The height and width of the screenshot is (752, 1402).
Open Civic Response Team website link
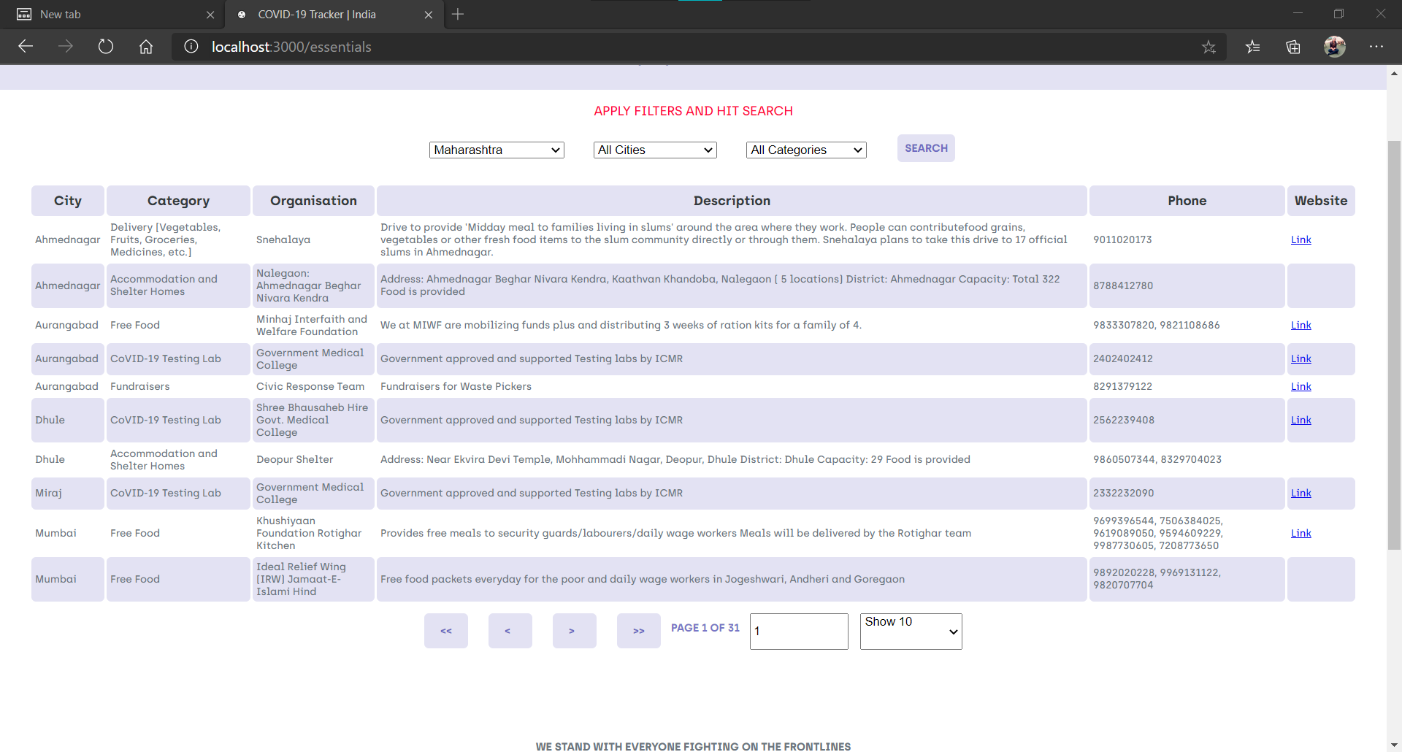pyautogui.click(x=1301, y=386)
